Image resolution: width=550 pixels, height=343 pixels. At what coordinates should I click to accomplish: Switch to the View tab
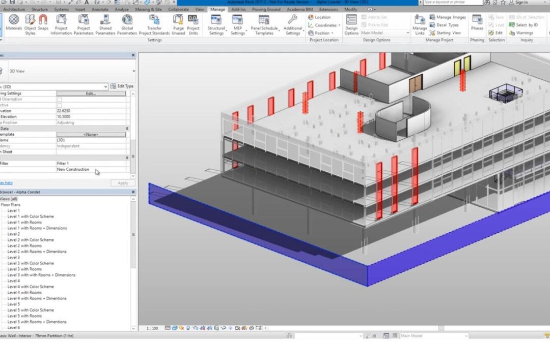199,10
